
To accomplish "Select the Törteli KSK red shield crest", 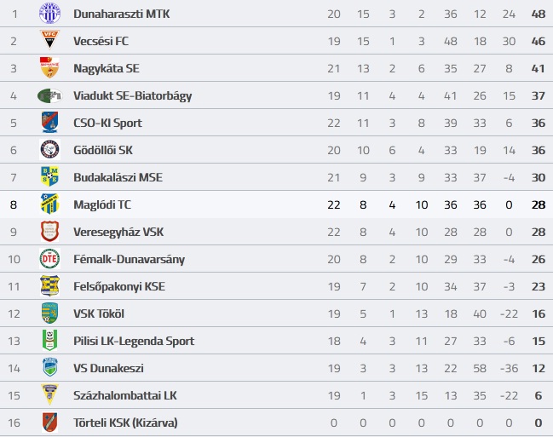I will (x=49, y=423).
